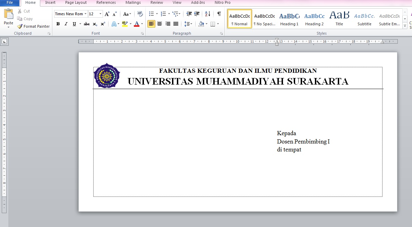Screen dimensions: 412x227
Task: Apply bold formatting
Action: point(58,24)
